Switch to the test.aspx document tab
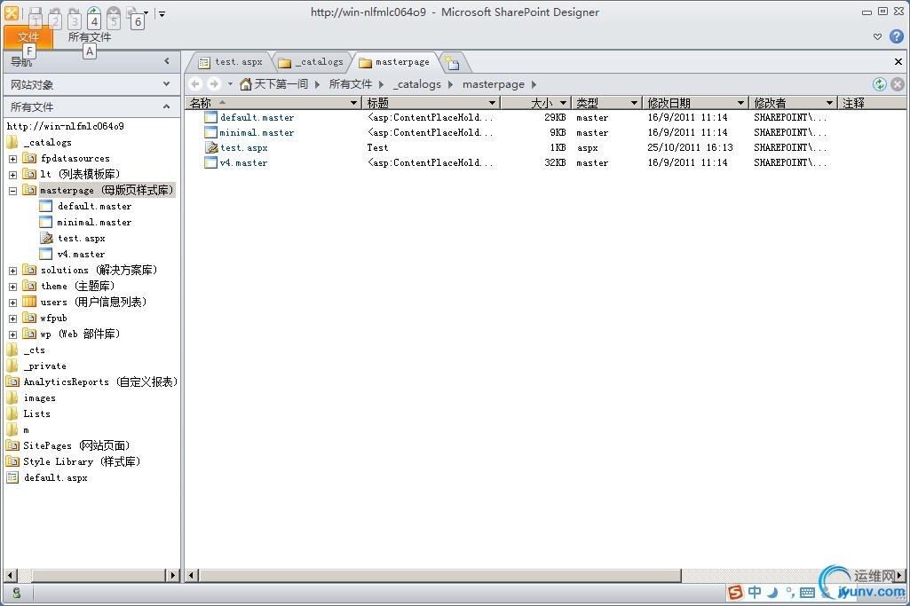910x606 pixels. 231,62
